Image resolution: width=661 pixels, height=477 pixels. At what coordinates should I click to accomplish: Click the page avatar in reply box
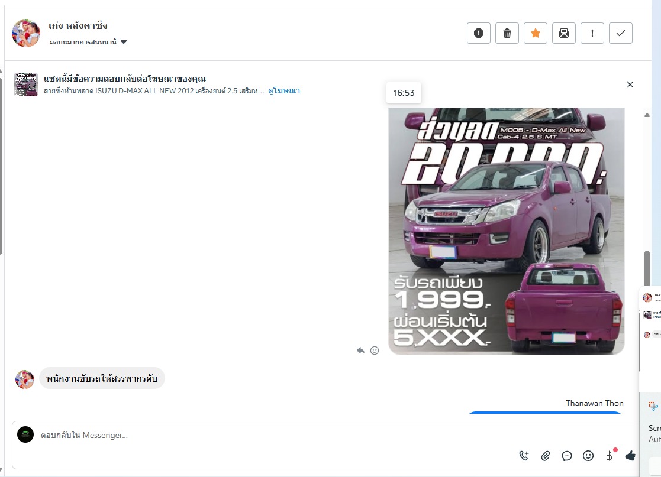[x=25, y=434]
